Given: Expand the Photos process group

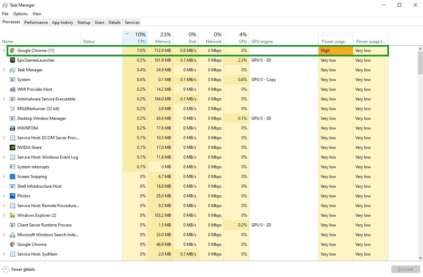Looking at the screenshot, I should [x=4, y=196].
